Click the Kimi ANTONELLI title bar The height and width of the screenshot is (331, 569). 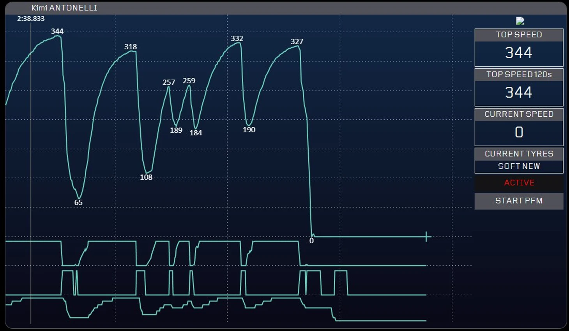(286, 8)
